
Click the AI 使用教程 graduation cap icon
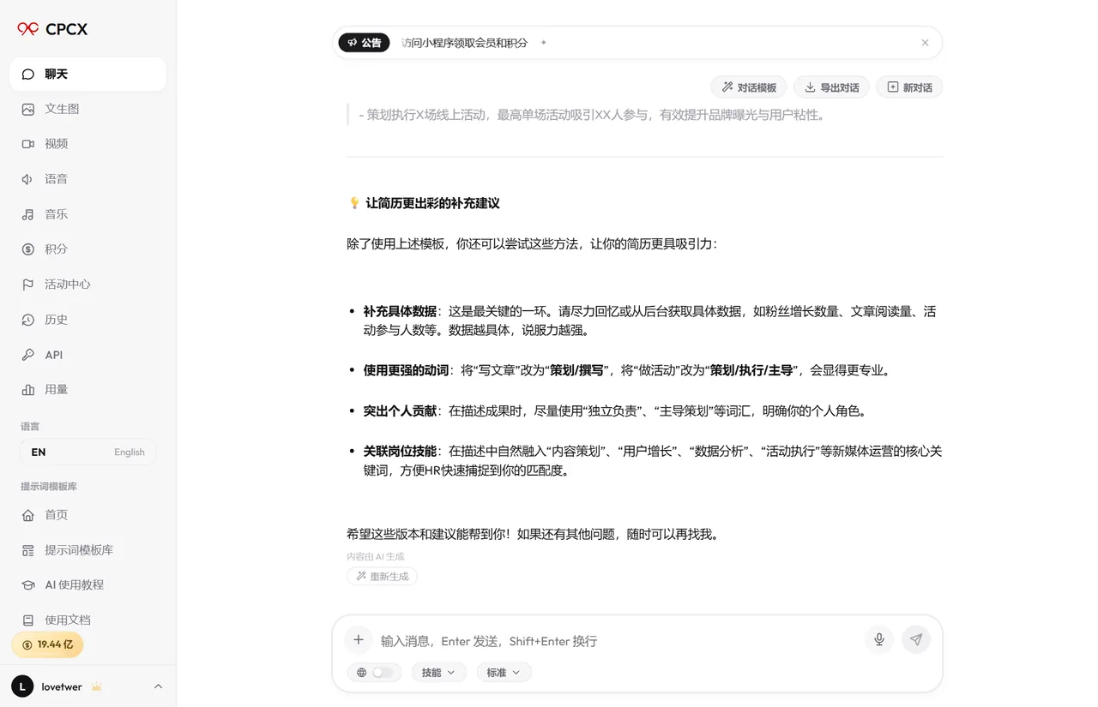(x=28, y=585)
